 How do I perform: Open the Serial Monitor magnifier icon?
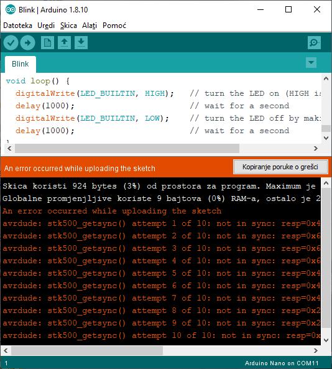click(x=314, y=42)
